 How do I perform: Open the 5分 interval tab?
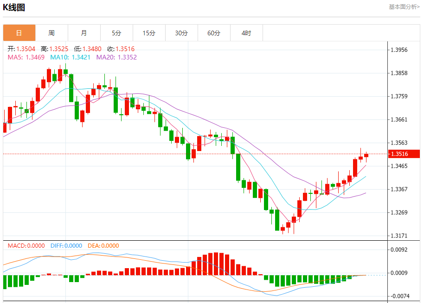tap(116, 33)
